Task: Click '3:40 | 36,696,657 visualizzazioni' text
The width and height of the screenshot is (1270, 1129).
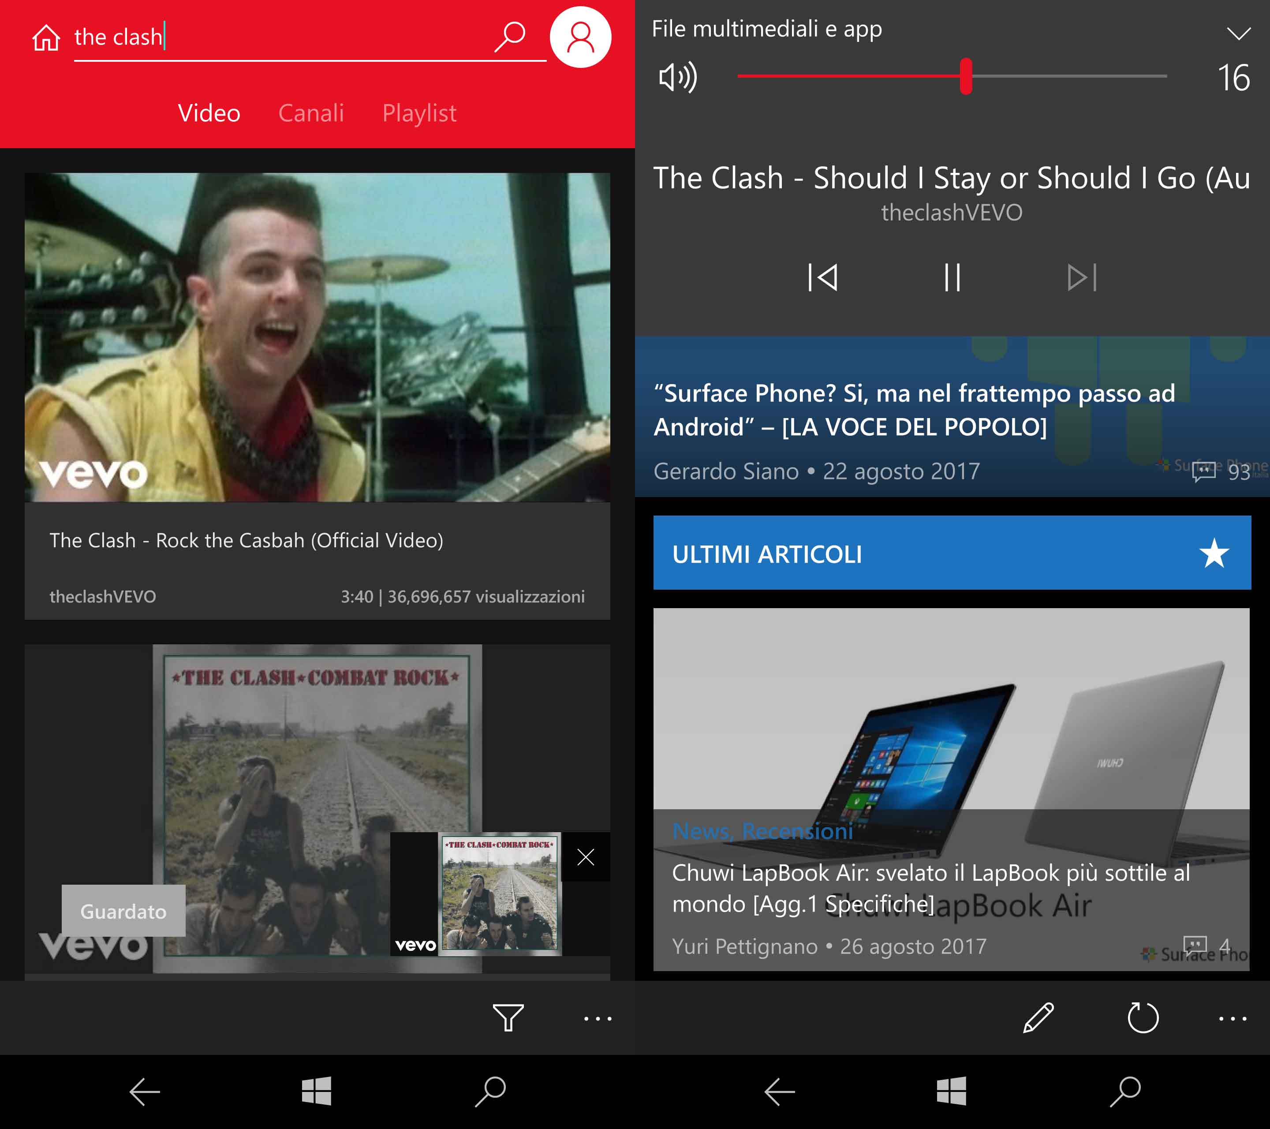Action: tap(462, 597)
